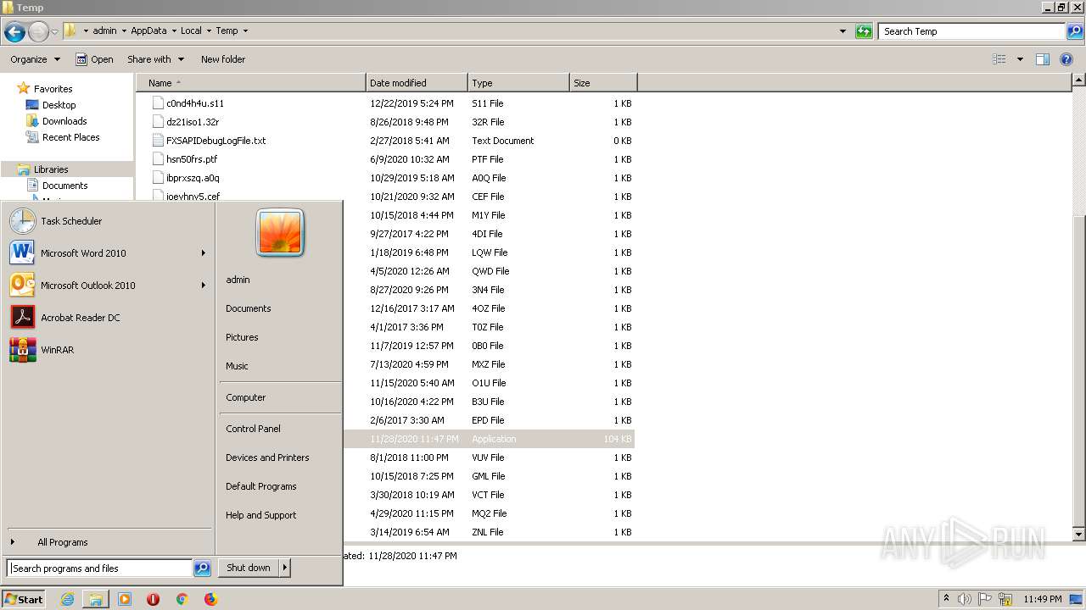Open Music from Start menu

coord(237,366)
